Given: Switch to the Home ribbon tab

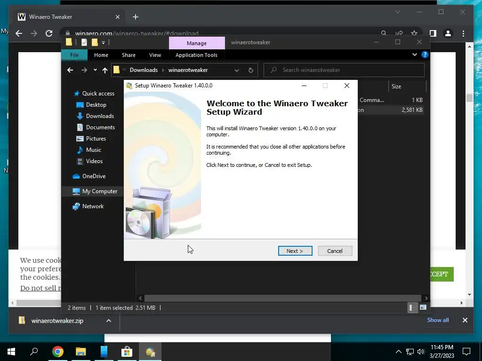Looking at the screenshot, I should [101, 55].
